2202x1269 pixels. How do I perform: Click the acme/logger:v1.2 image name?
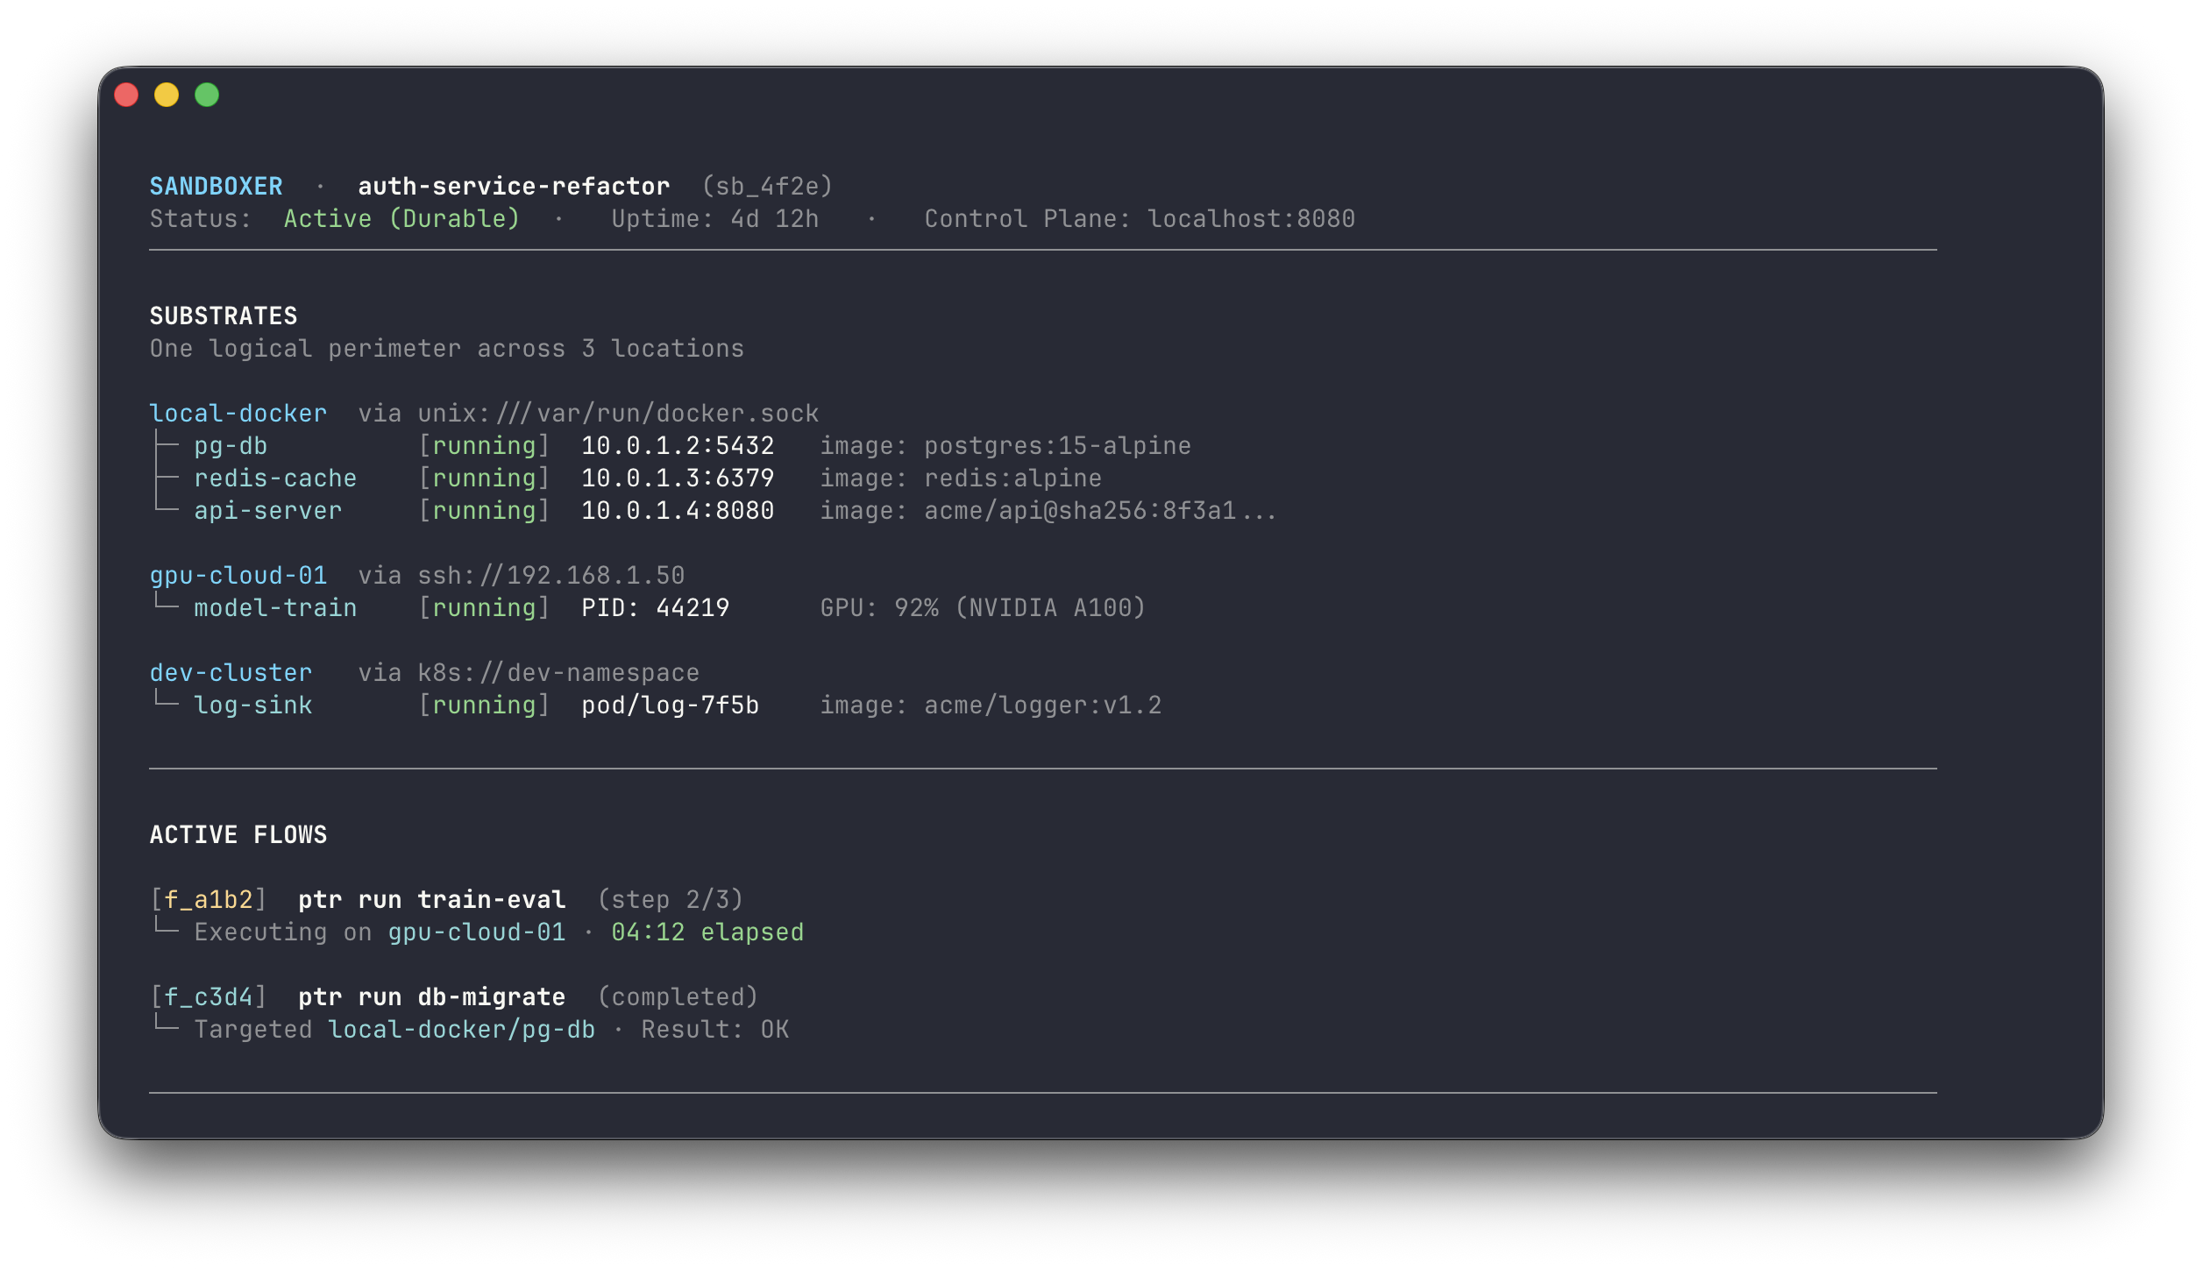1042,705
